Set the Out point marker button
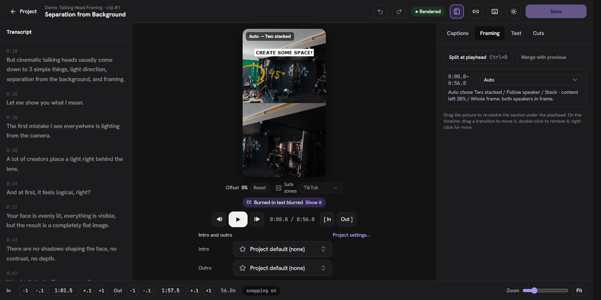Viewport: 601px width, 300px height. 346,219
